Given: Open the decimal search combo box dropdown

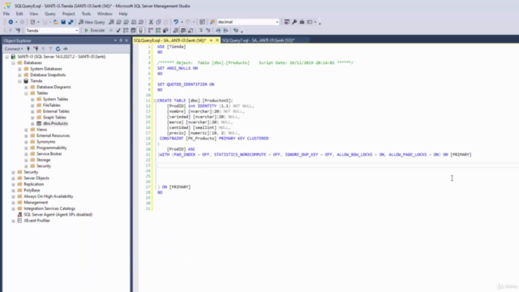Looking at the screenshot, I should [x=277, y=22].
